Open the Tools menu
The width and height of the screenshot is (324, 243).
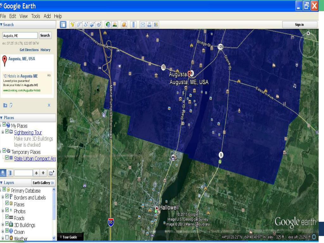pyautogui.click(x=35, y=16)
